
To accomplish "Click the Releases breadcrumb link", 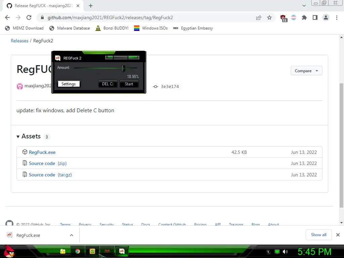I will pos(19,41).
